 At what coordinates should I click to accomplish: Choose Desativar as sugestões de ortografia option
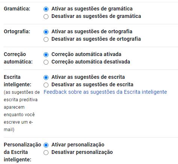click(x=46, y=39)
